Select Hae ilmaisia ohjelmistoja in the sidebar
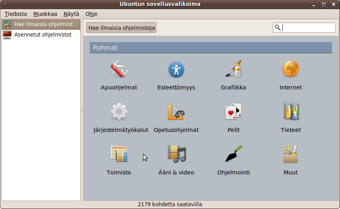Image resolution: width=340 pixels, height=209 pixels. coord(46,24)
